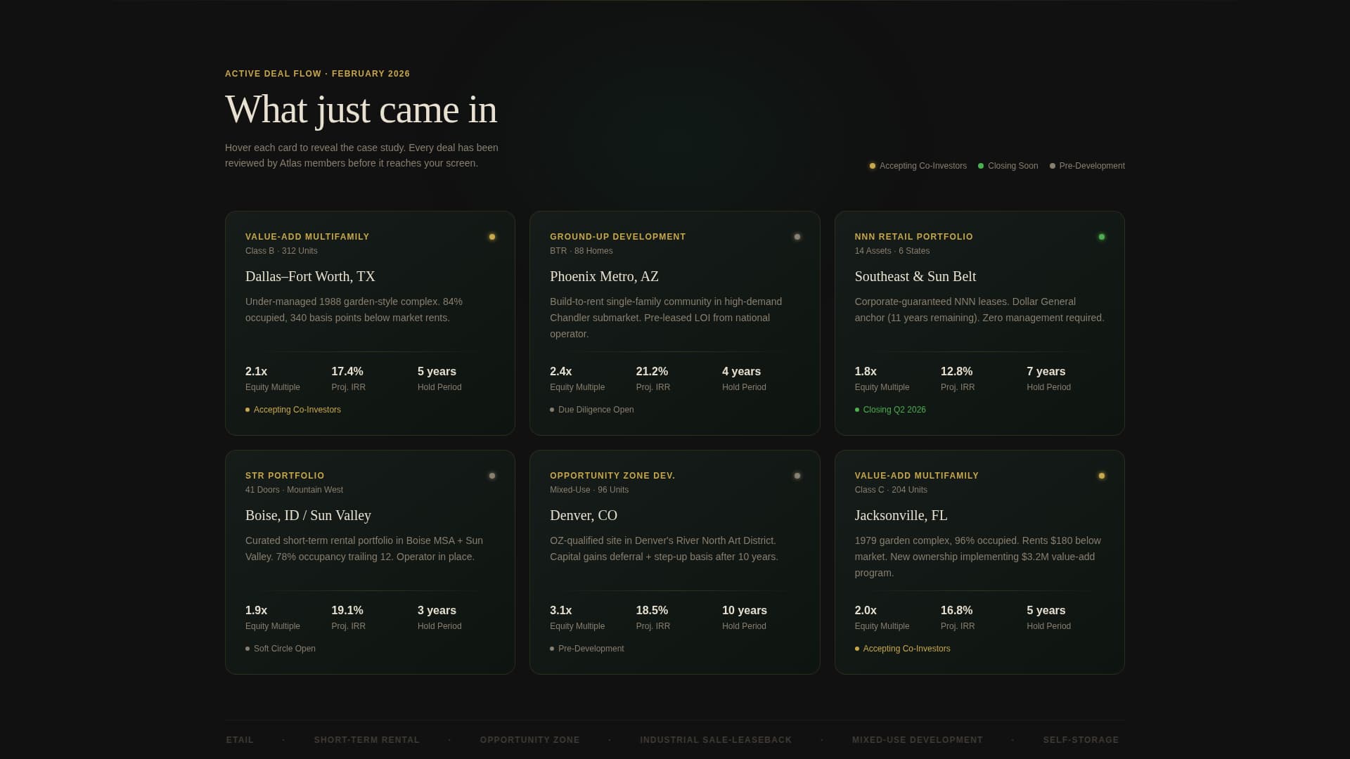Open the SHORT-TERM RENTAL category
This screenshot has width=1350, height=759.
tap(366, 739)
